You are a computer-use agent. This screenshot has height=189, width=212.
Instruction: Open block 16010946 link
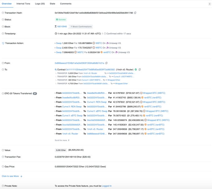62,26
